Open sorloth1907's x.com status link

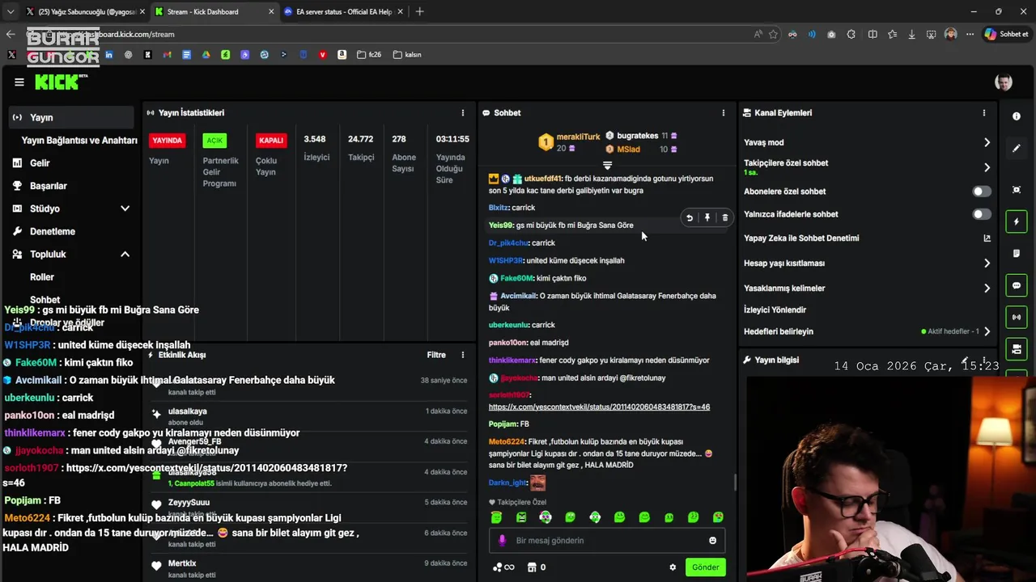pyautogui.click(x=599, y=407)
